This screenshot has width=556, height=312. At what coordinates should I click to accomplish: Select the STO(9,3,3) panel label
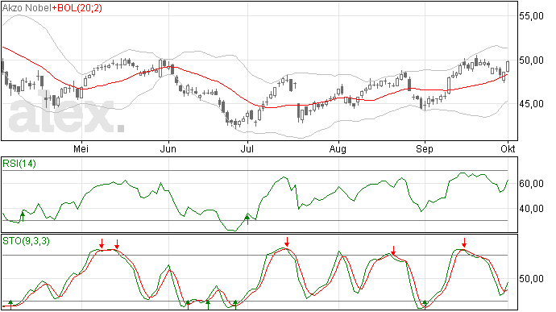pos(26,241)
